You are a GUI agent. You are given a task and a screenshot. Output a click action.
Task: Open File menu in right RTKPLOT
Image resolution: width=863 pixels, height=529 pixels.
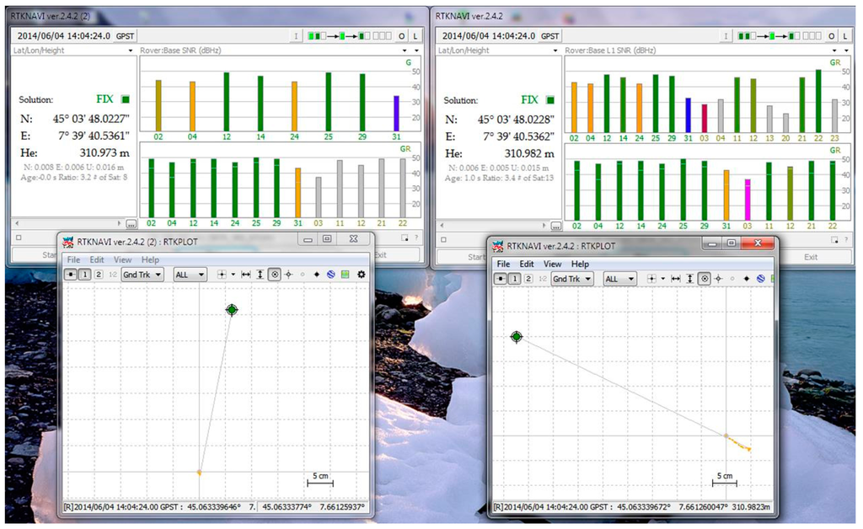(503, 264)
